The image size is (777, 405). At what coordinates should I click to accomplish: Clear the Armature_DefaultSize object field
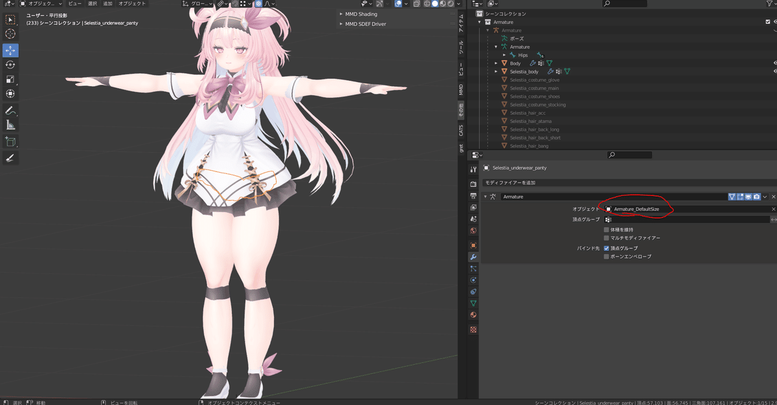click(x=773, y=210)
